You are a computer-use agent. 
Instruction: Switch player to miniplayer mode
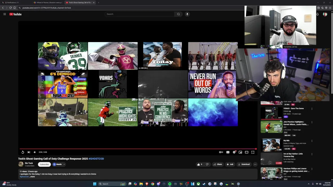coord(240,152)
